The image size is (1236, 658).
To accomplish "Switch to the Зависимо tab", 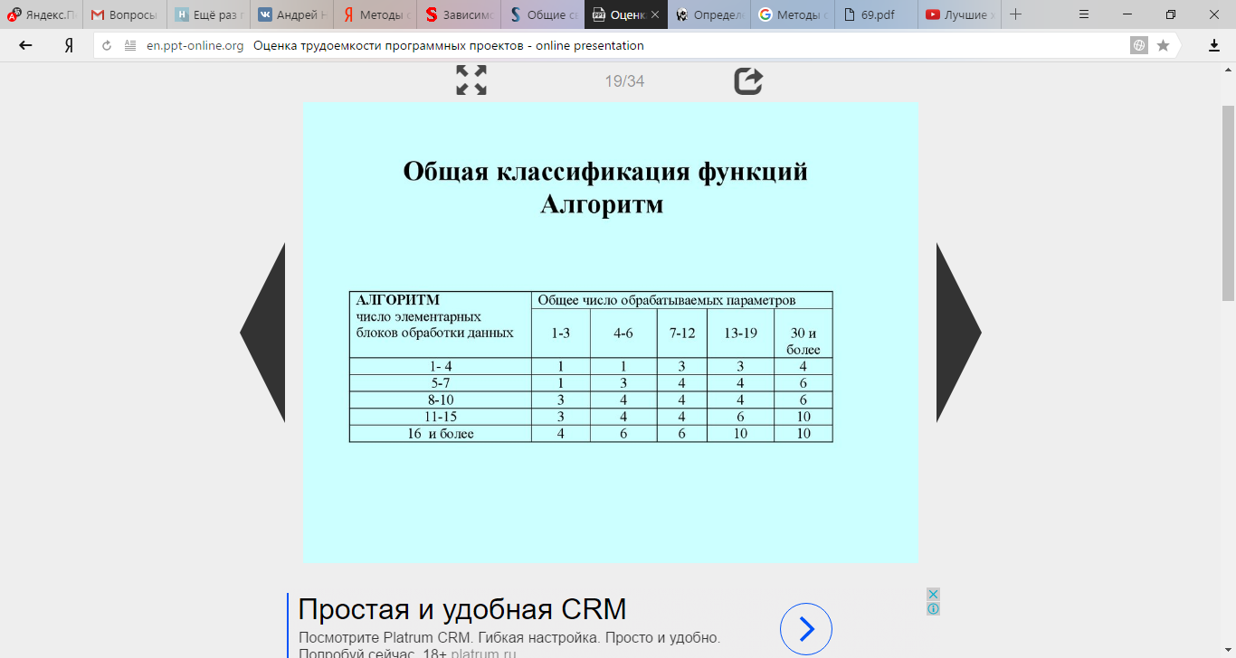I will pos(459,14).
